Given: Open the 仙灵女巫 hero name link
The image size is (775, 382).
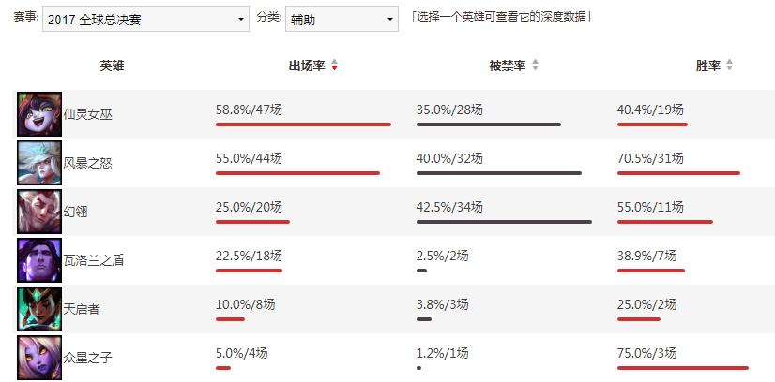Looking at the screenshot, I should pyautogui.click(x=88, y=114).
